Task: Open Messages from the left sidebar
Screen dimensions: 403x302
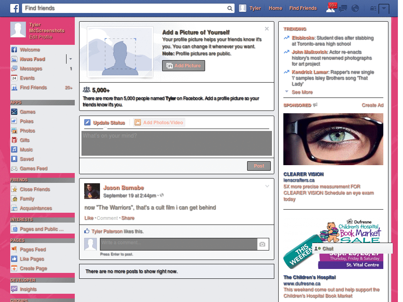Action: (x=31, y=68)
